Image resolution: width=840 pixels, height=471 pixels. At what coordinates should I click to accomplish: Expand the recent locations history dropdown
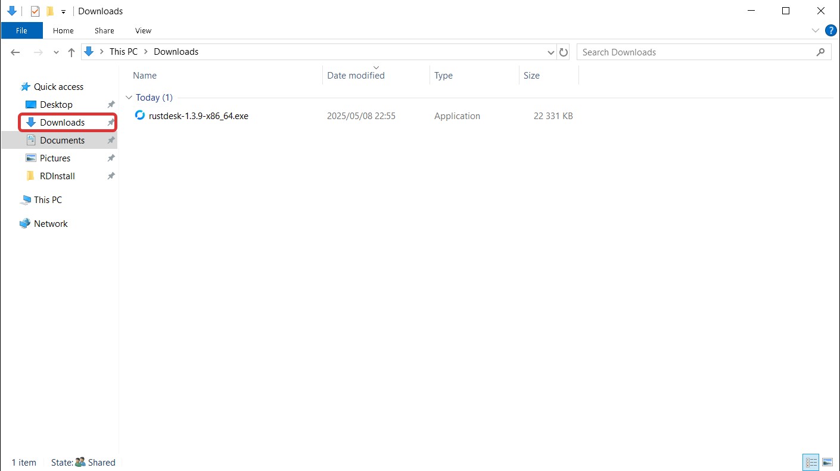pos(56,52)
